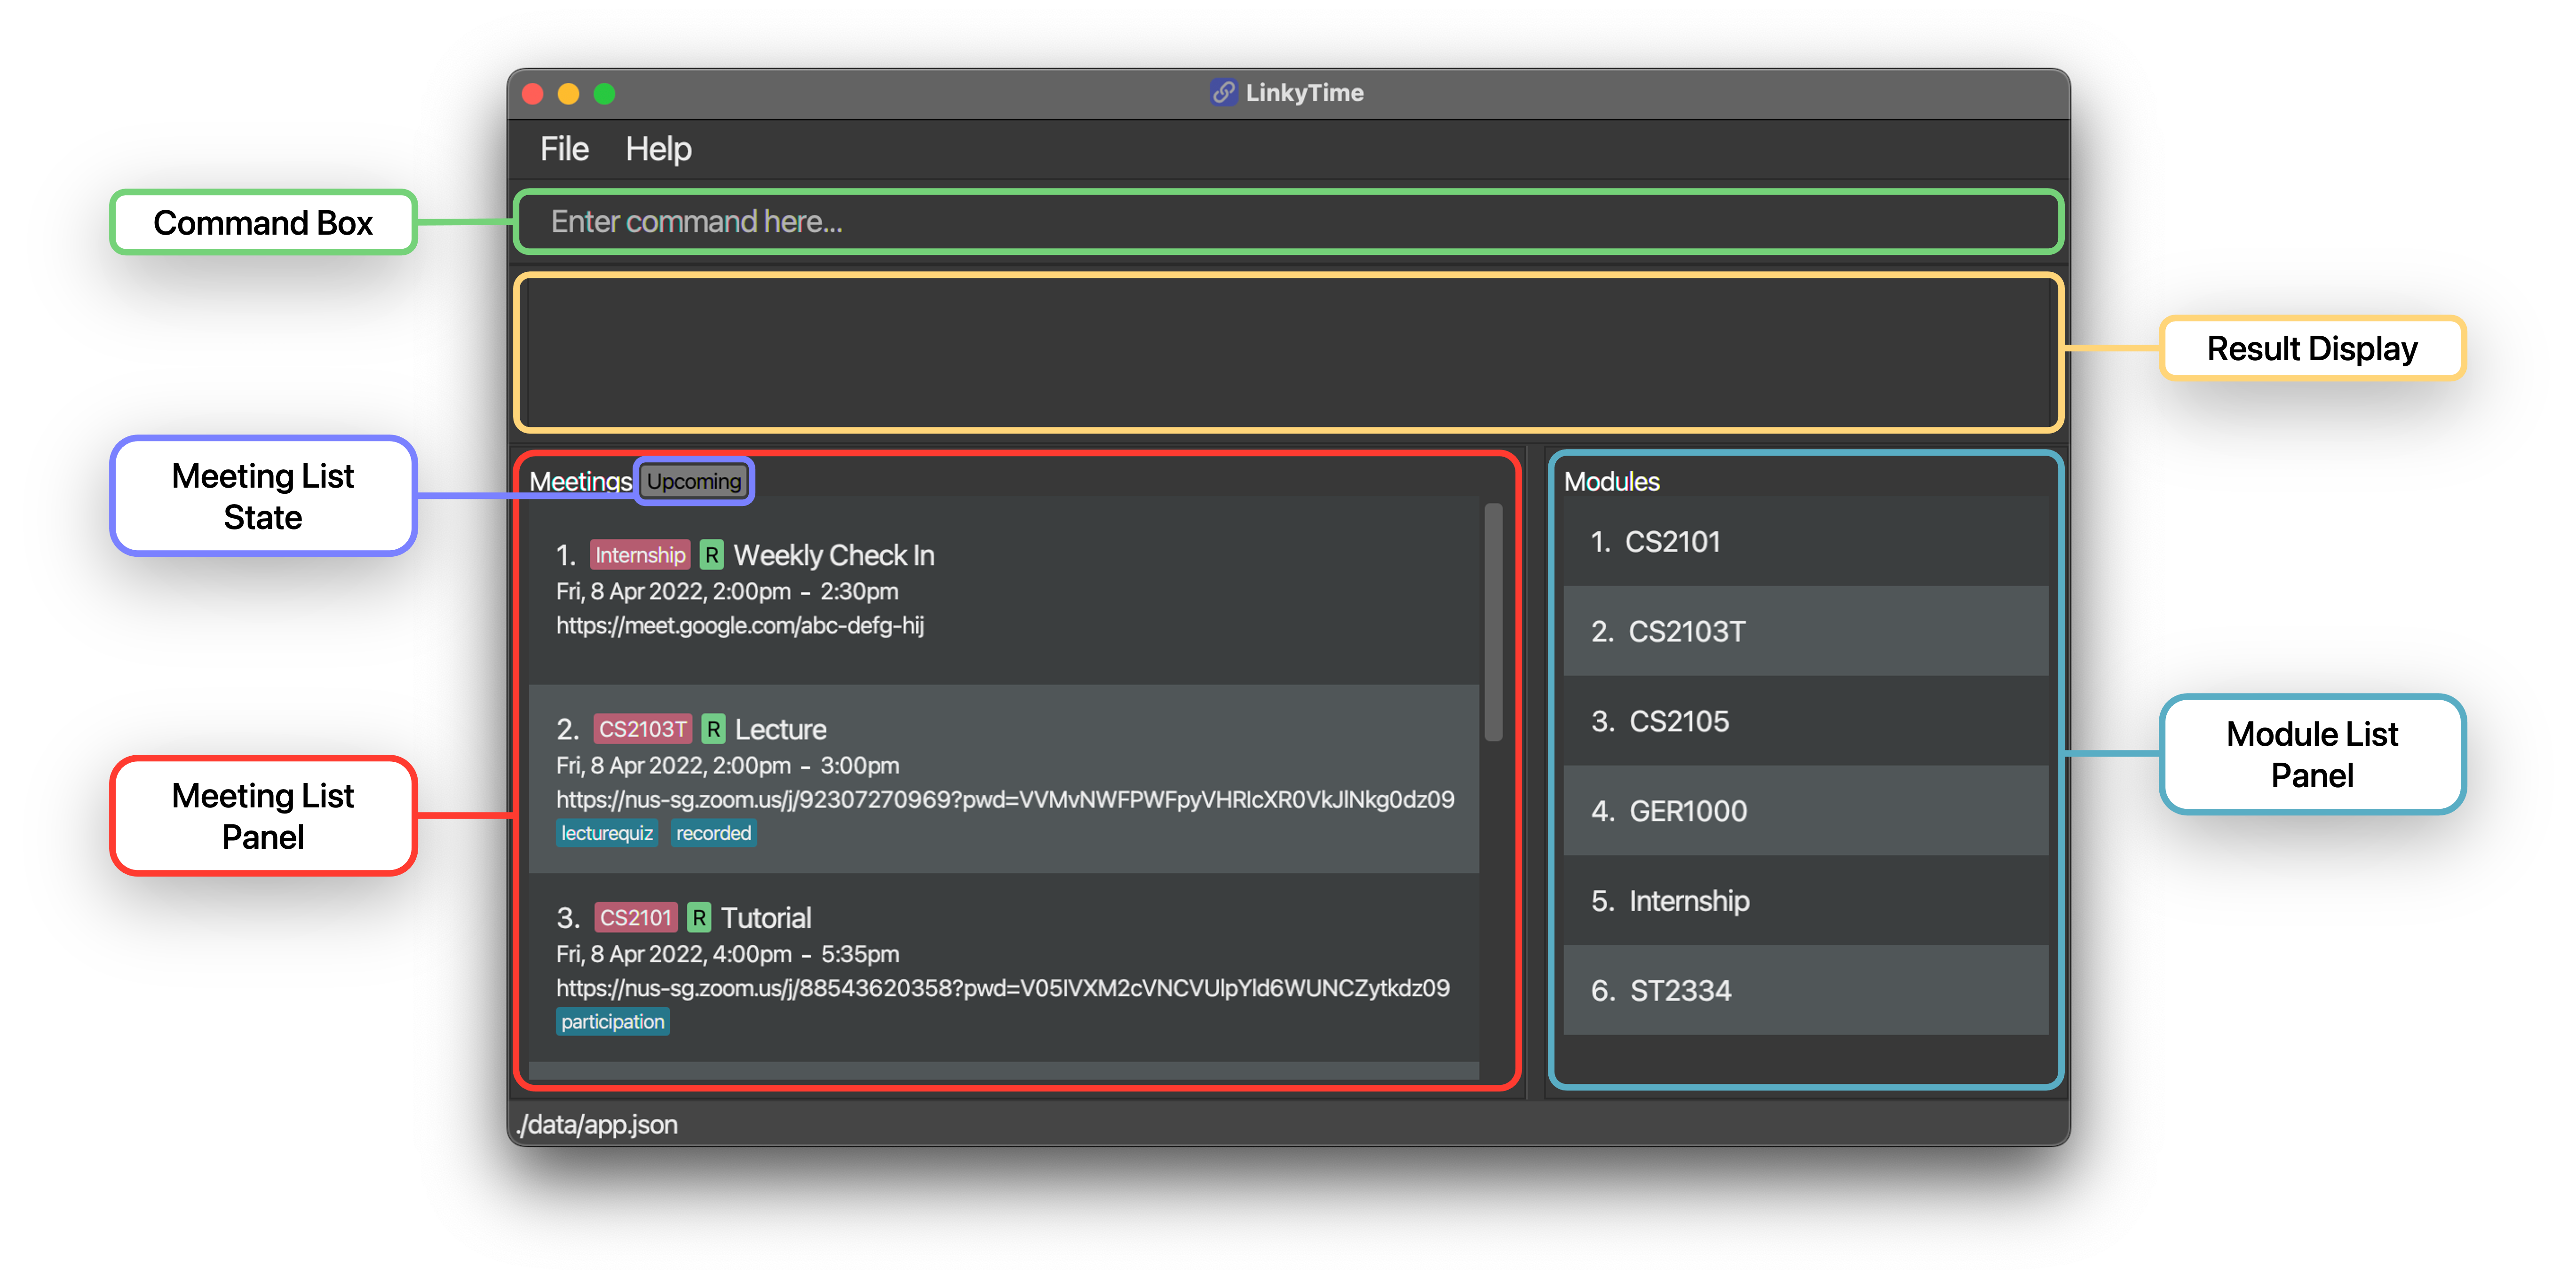Click the Meetings panel heading
Screen dimensions: 2576x1280
coord(580,482)
